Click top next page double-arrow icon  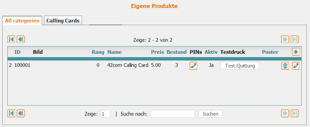tap(285, 39)
